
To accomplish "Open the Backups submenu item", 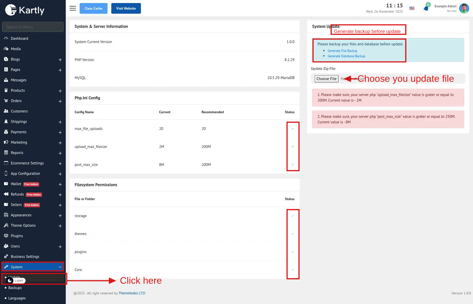I will [x=15, y=288].
